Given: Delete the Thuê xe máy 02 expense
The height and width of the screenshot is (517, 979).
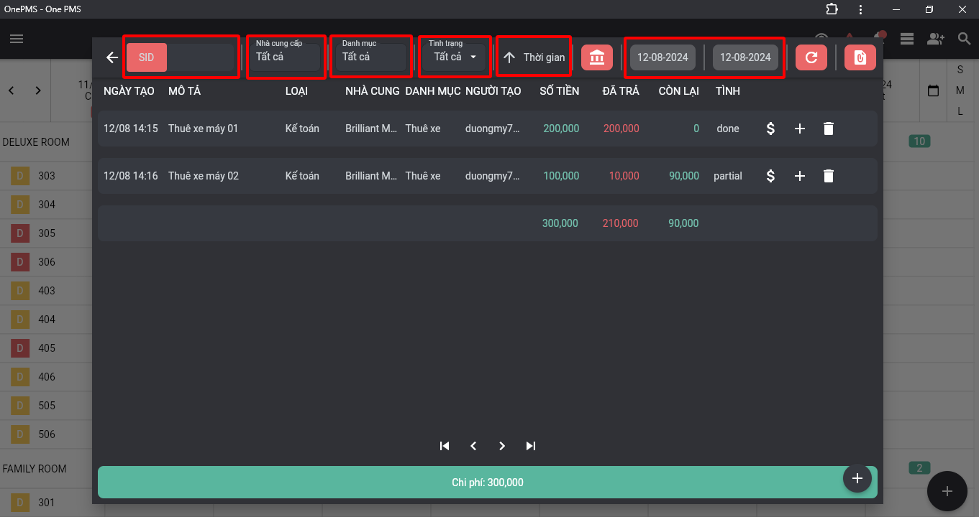Looking at the screenshot, I should (x=829, y=176).
